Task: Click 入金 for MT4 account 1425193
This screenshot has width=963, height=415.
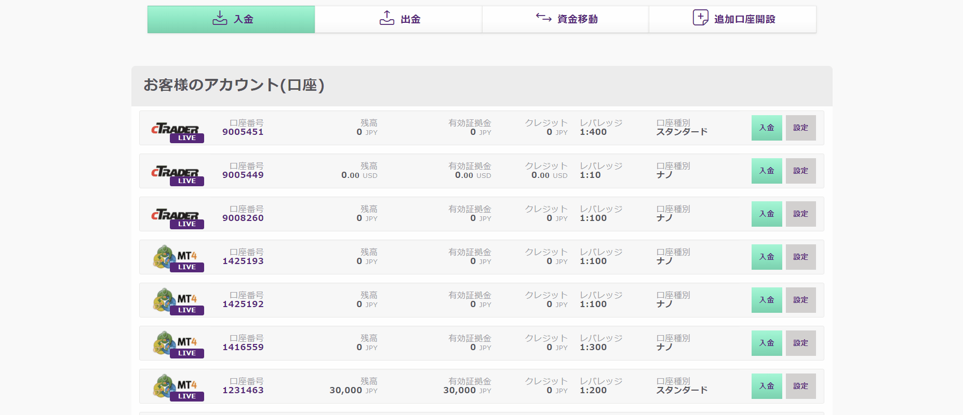Action: coord(767,257)
